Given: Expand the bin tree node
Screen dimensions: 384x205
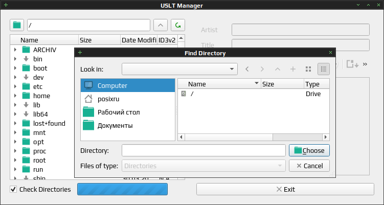Looking at the screenshot, I should tap(15, 59).
